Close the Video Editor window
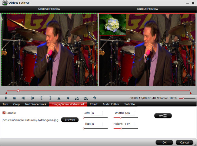The image size is (197, 146). click(193, 3)
